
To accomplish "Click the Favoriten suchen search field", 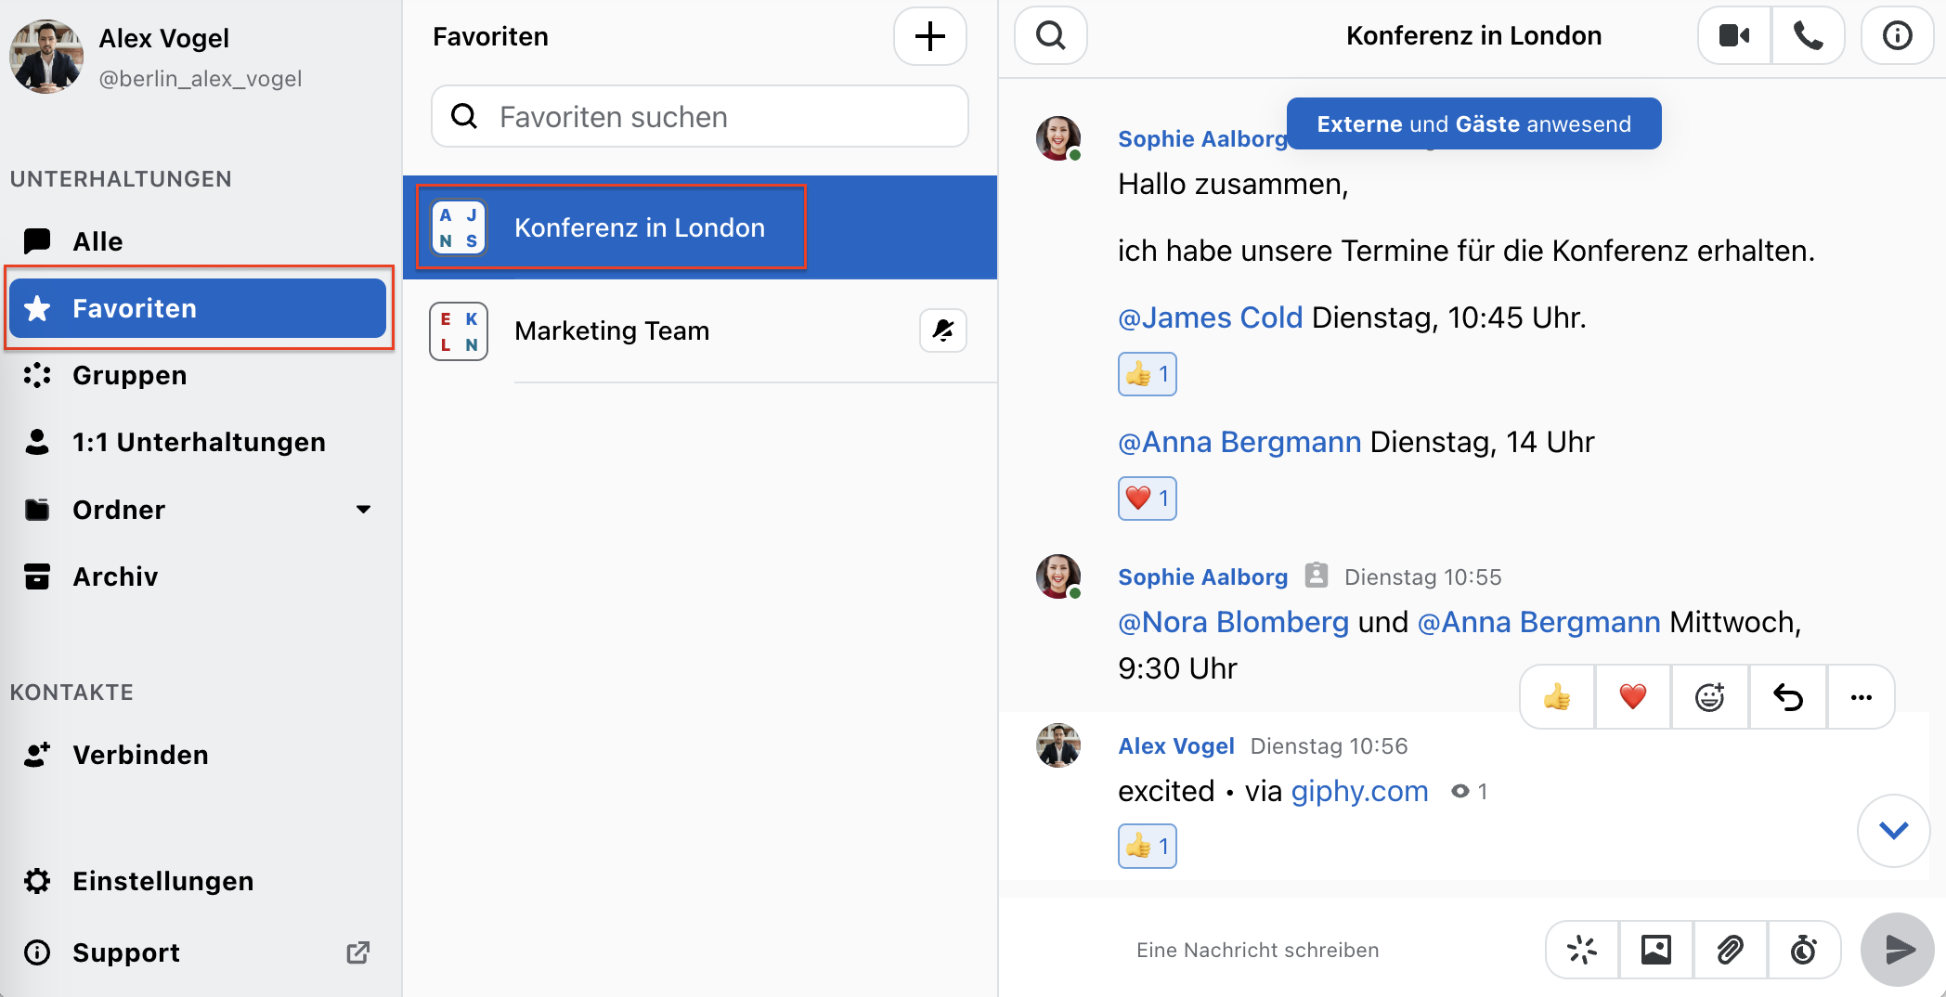I will point(700,117).
